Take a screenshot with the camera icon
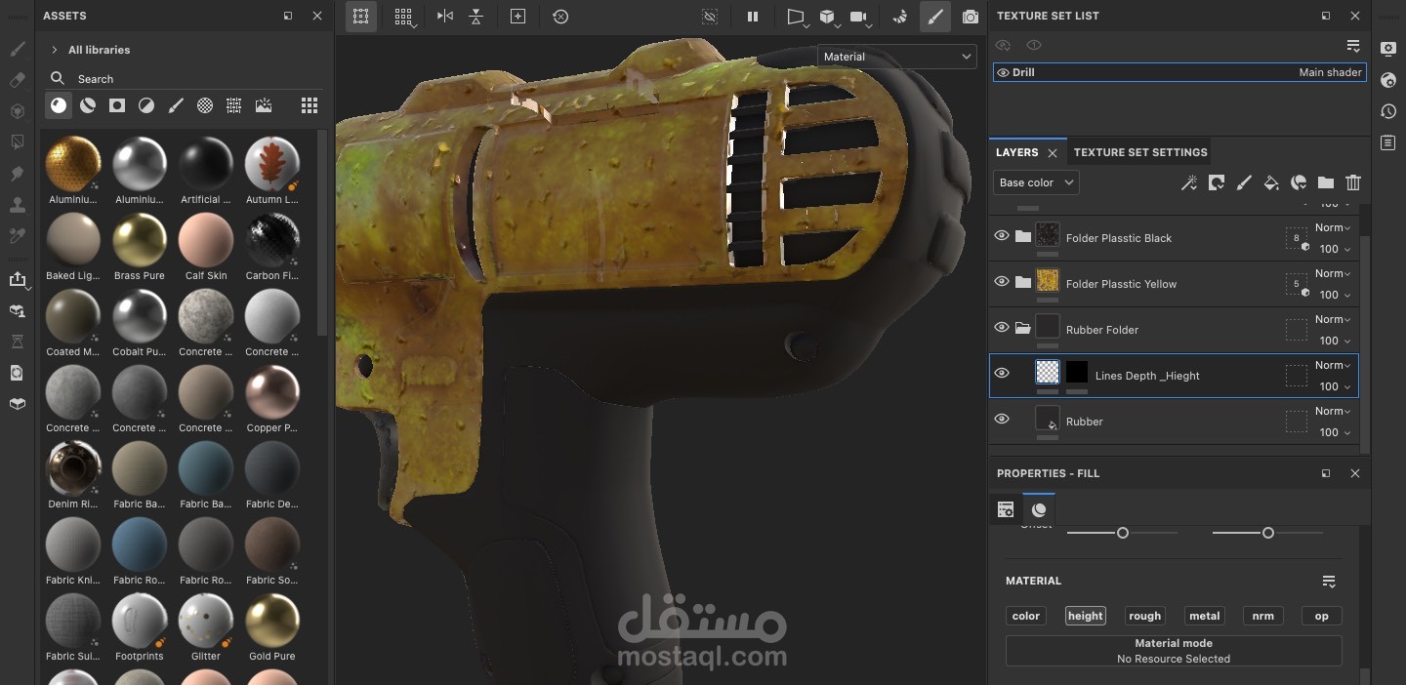 pos(970,17)
